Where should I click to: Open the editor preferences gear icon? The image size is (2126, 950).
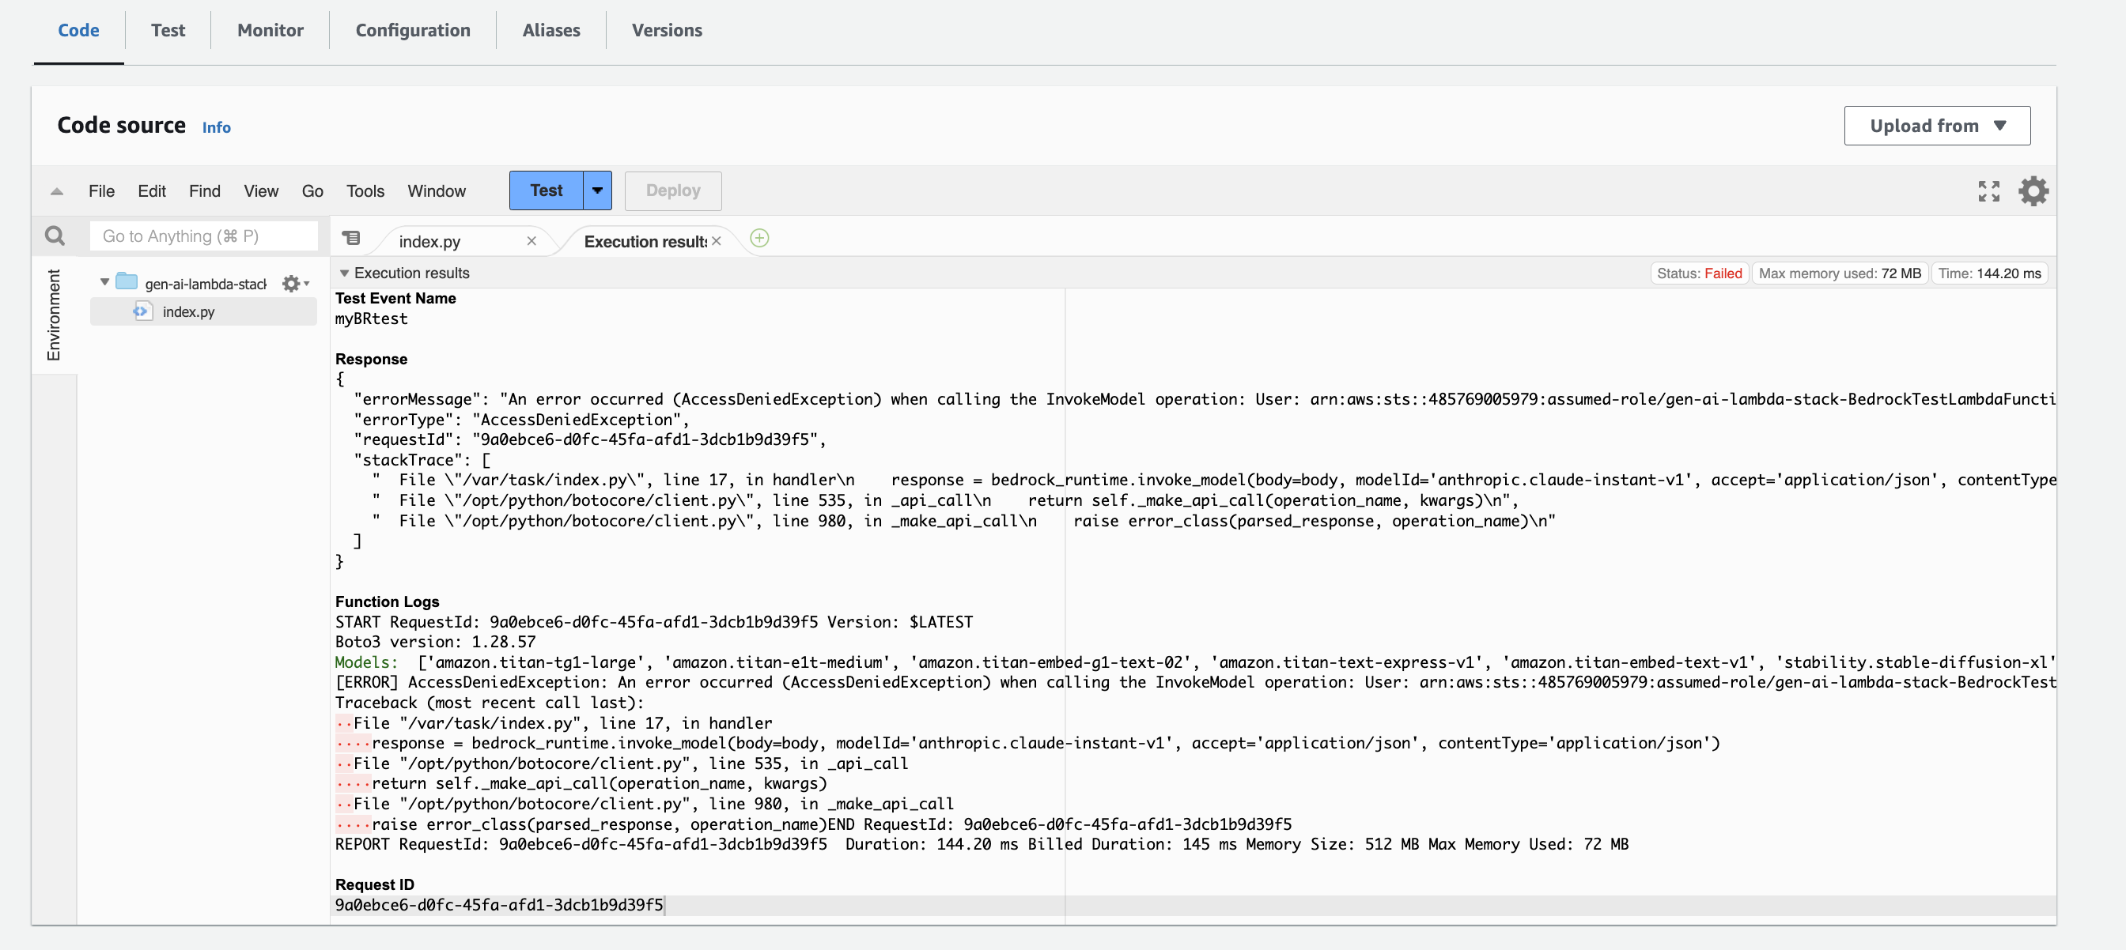(2033, 191)
